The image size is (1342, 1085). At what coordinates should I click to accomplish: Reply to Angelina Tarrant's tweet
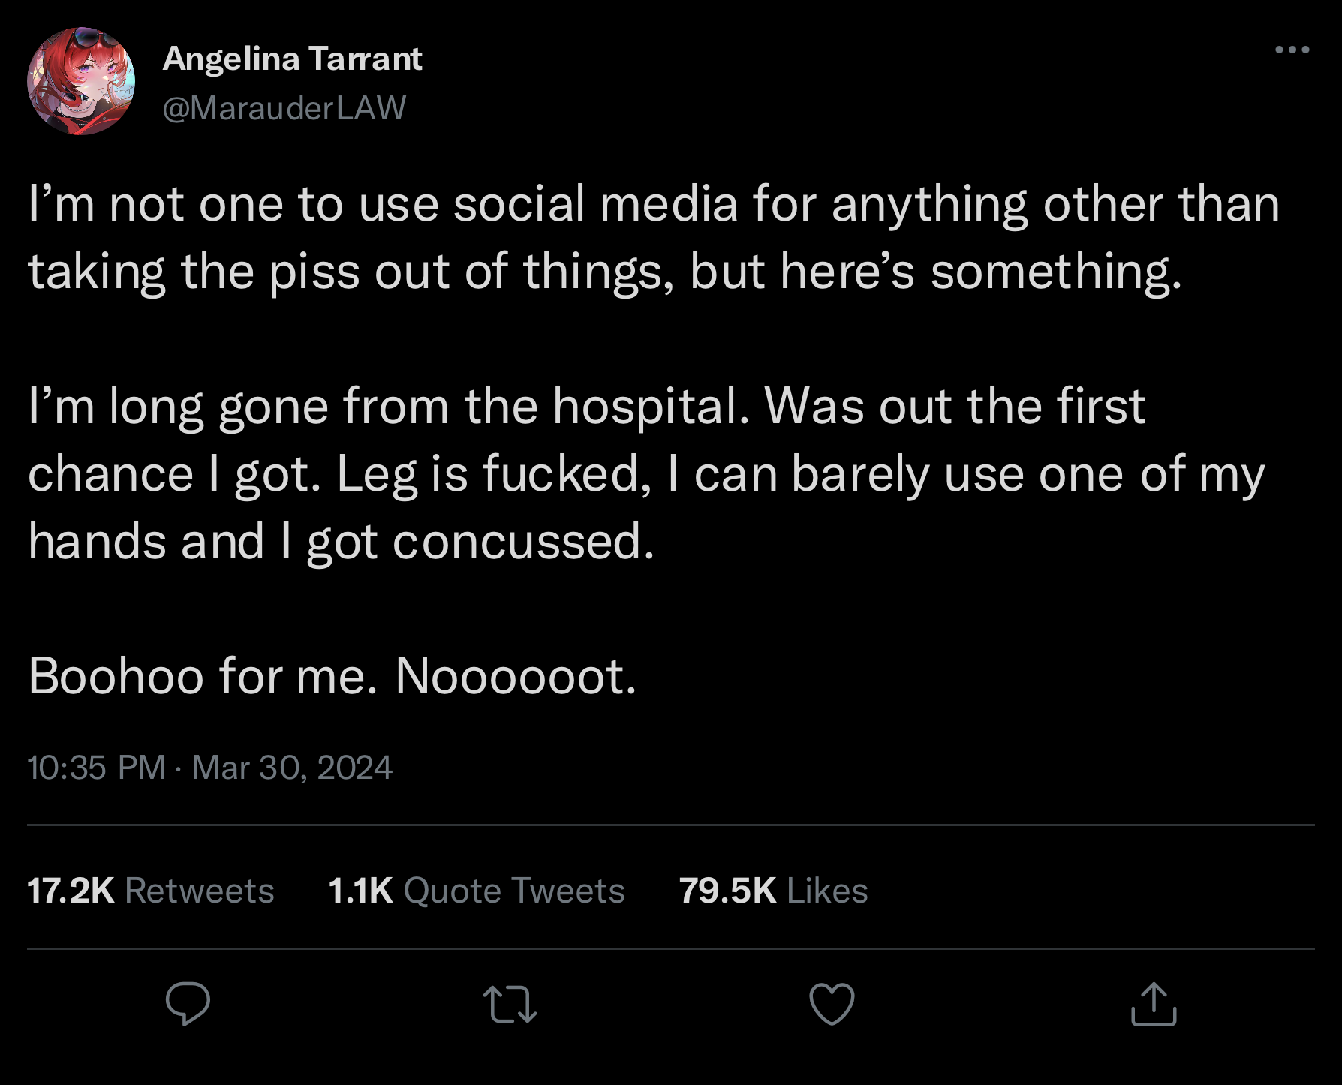click(188, 1004)
